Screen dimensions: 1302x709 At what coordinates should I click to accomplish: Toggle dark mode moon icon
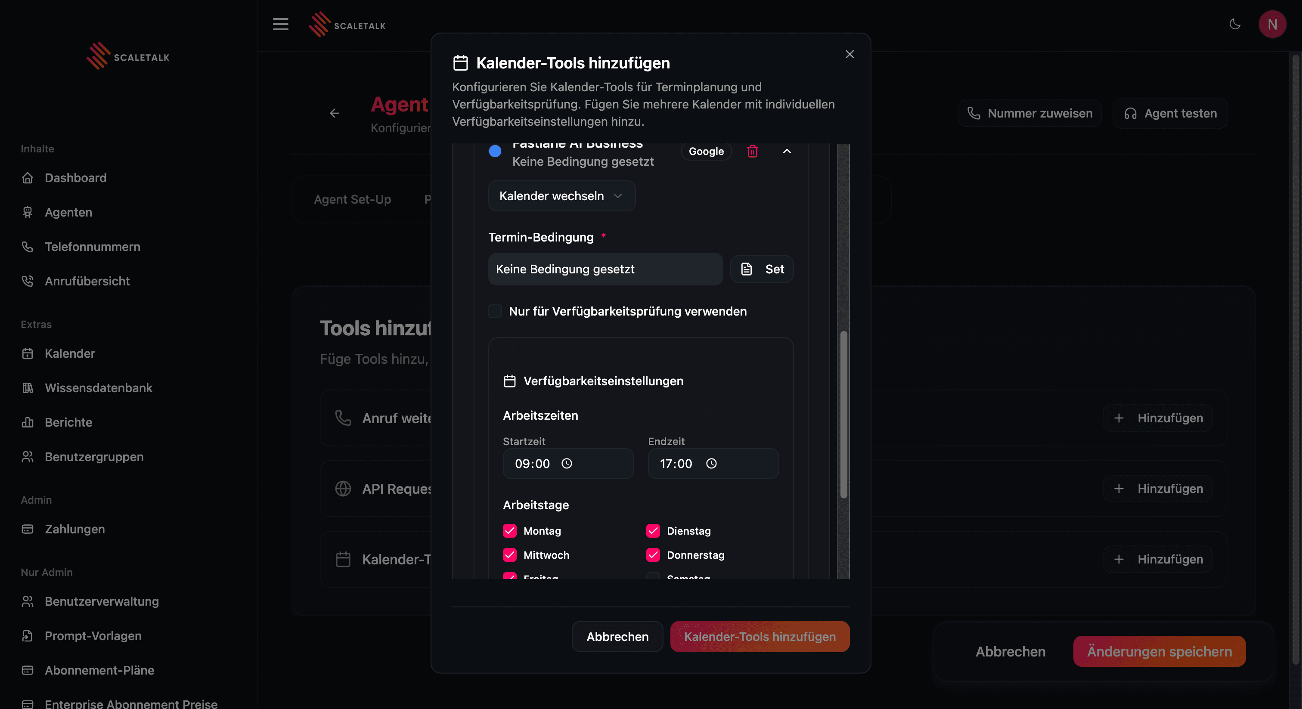click(x=1235, y=24)
